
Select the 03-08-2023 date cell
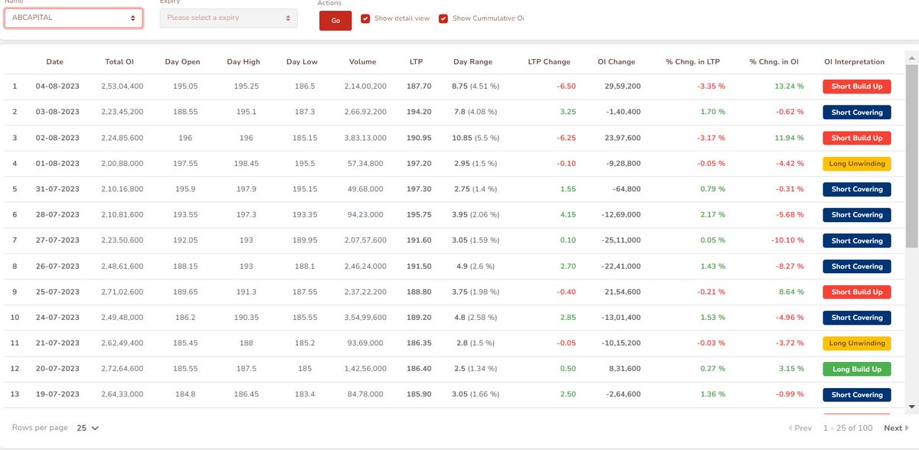point(57,112)
